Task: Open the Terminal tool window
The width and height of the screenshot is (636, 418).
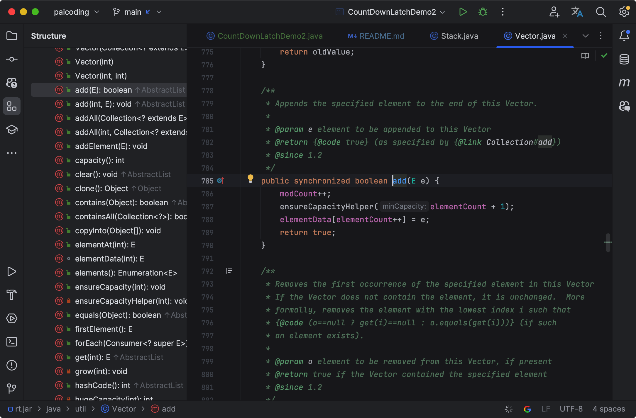Action: pos(11,342)
